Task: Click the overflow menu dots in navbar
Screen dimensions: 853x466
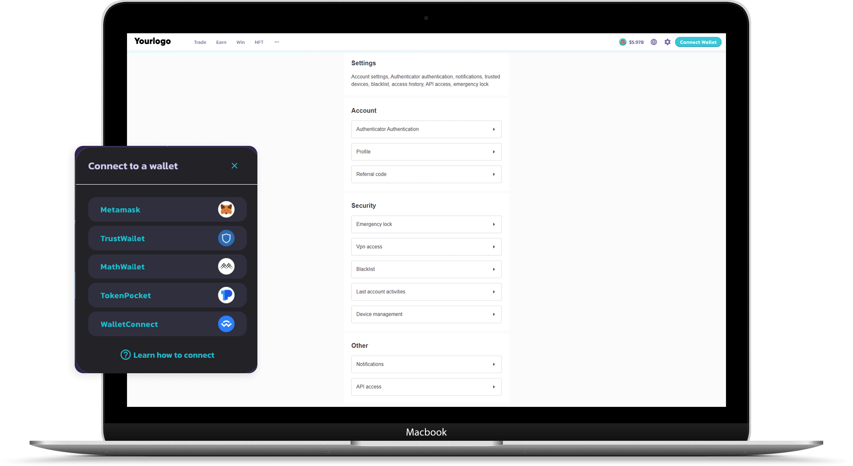Action: (x=276, y=42)
